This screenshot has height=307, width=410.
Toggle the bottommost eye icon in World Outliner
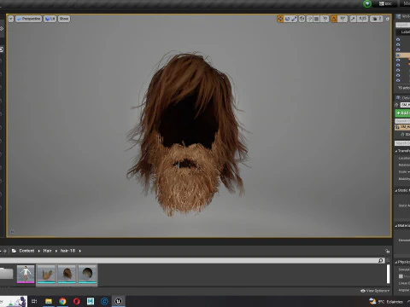pyautogui.click(x=398, y=80)
